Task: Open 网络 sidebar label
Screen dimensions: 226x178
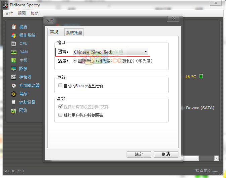Action: point(23,110)
